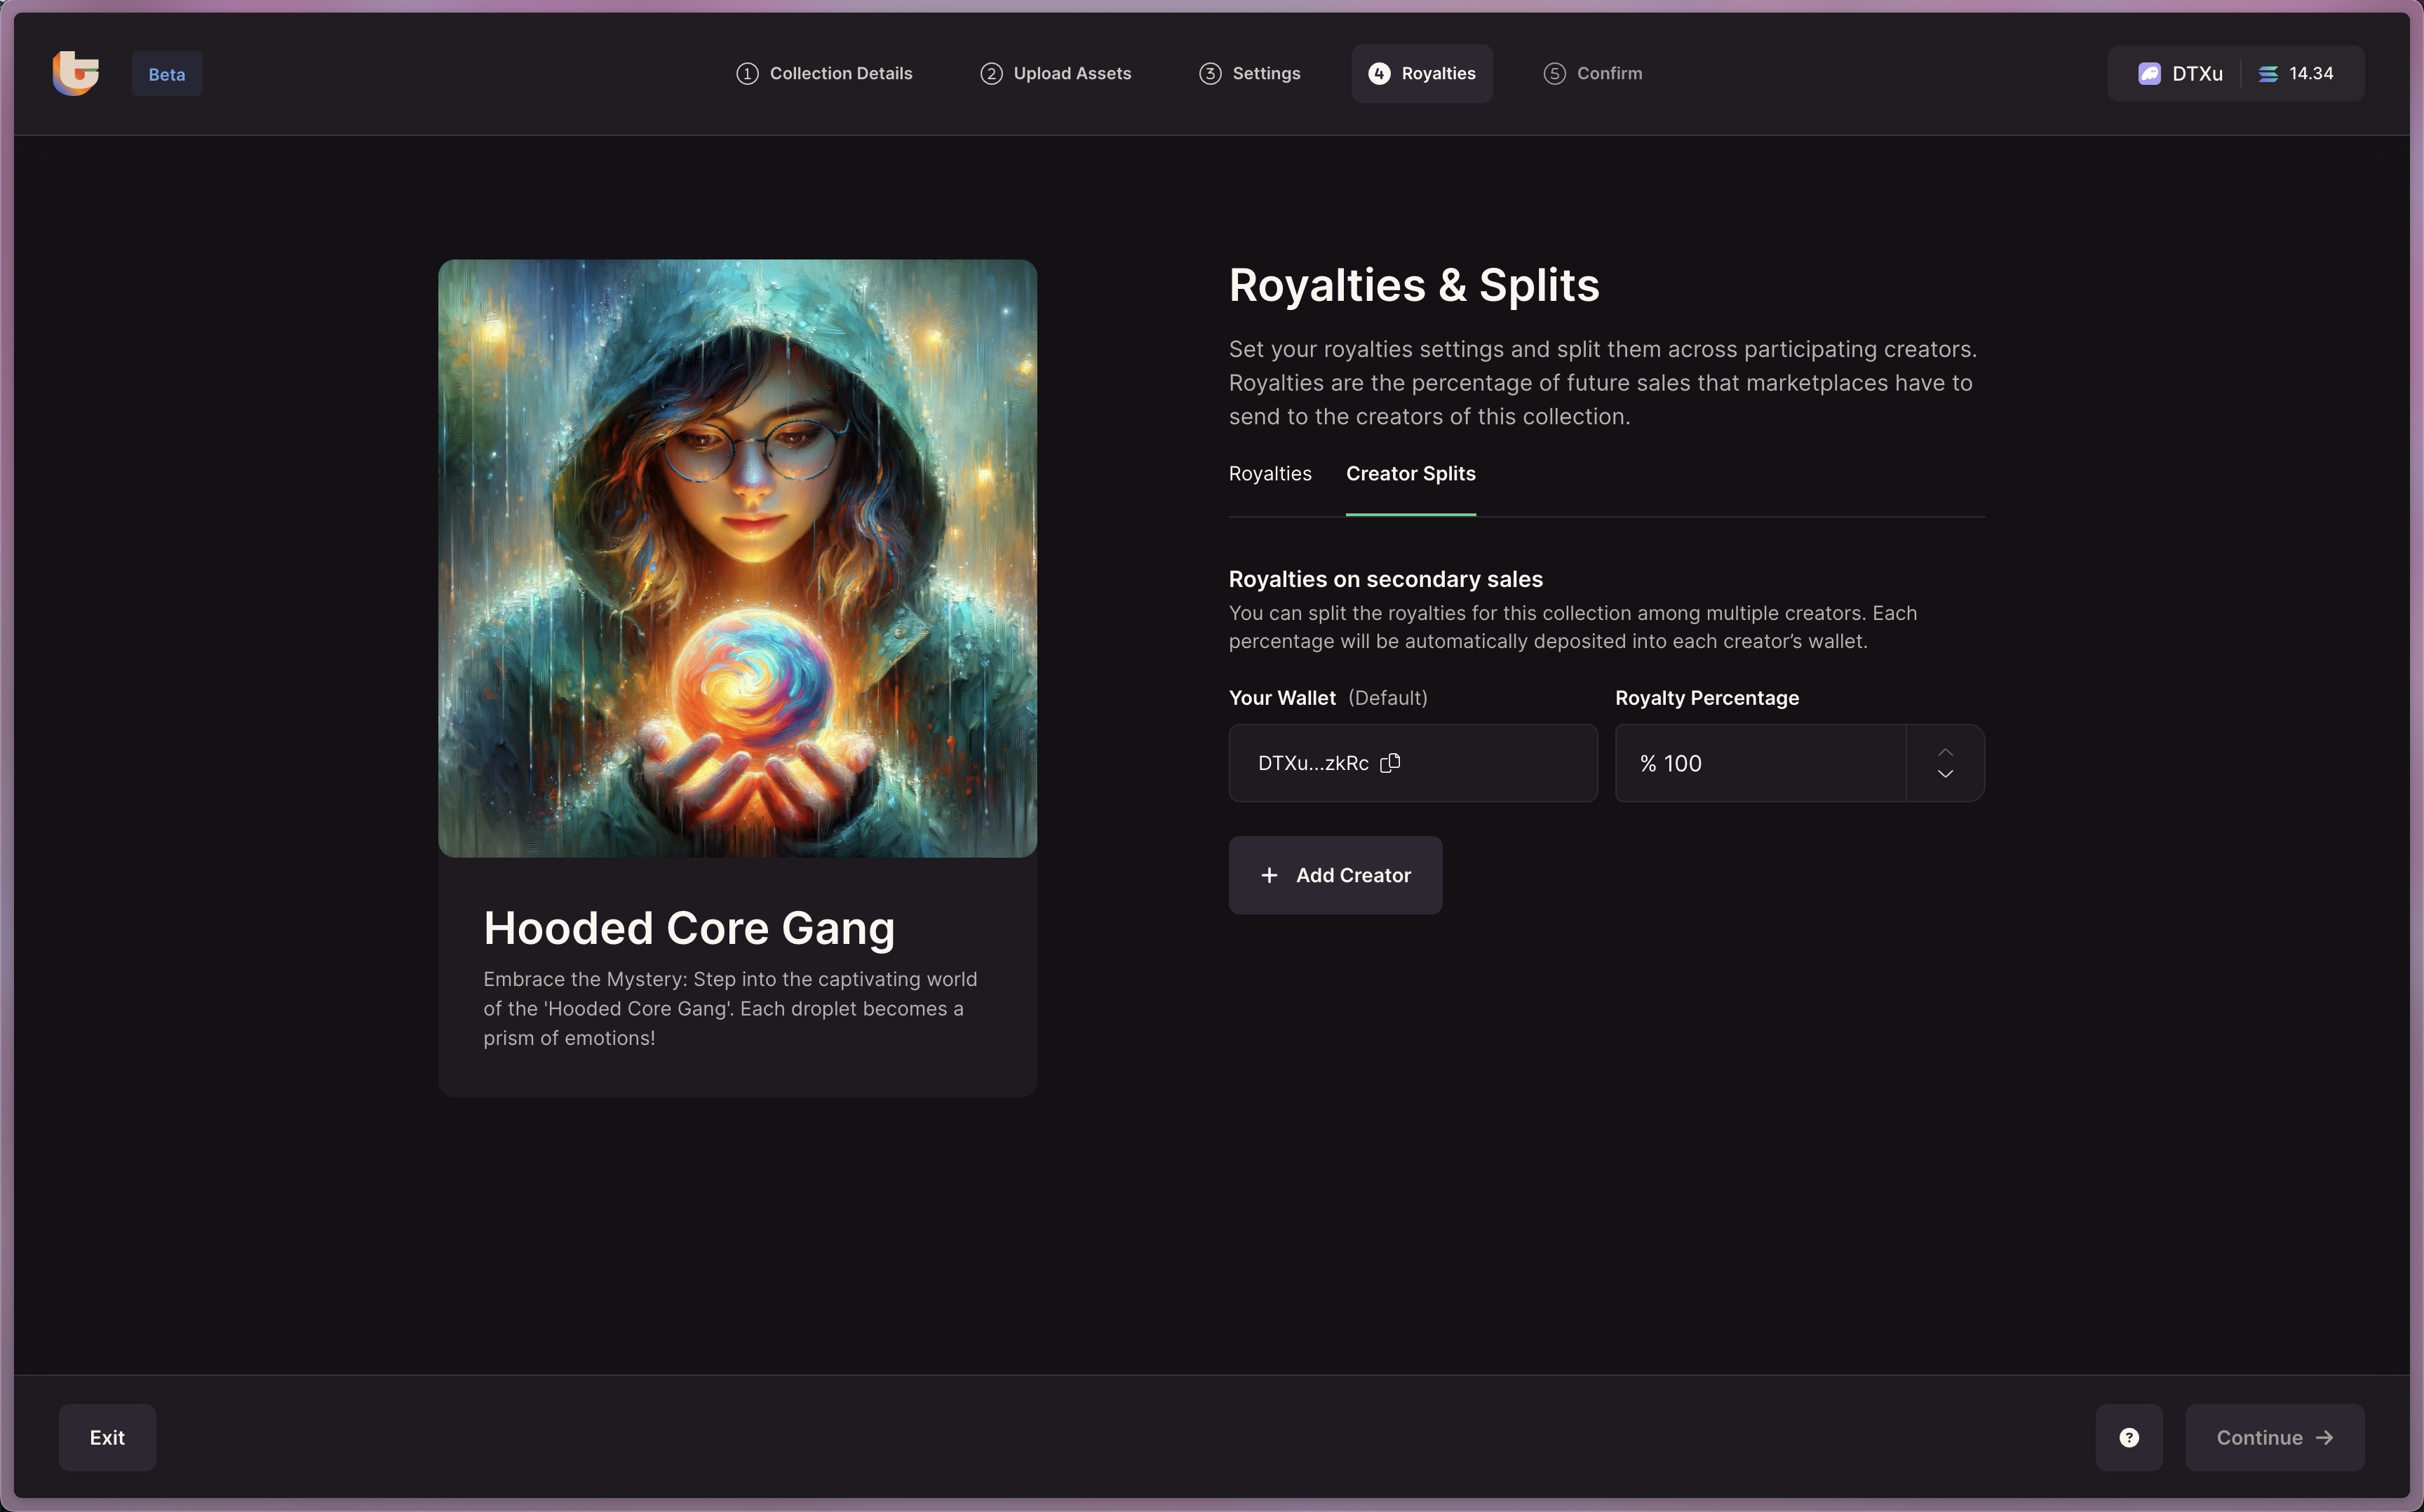Click the plus icon on Add Creator
This screenshot has height=1512, width=2424.
[1269, 875]
